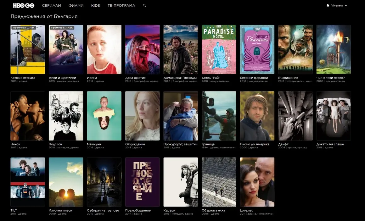Click the "Хотел Рай" poster
This screenshot has width=365, height=221.
pos(219,49)
